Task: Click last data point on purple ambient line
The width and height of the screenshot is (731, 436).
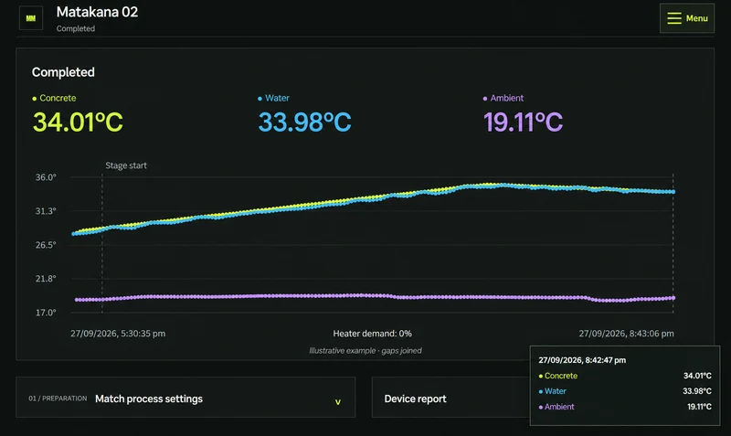Action: [673, 297]
